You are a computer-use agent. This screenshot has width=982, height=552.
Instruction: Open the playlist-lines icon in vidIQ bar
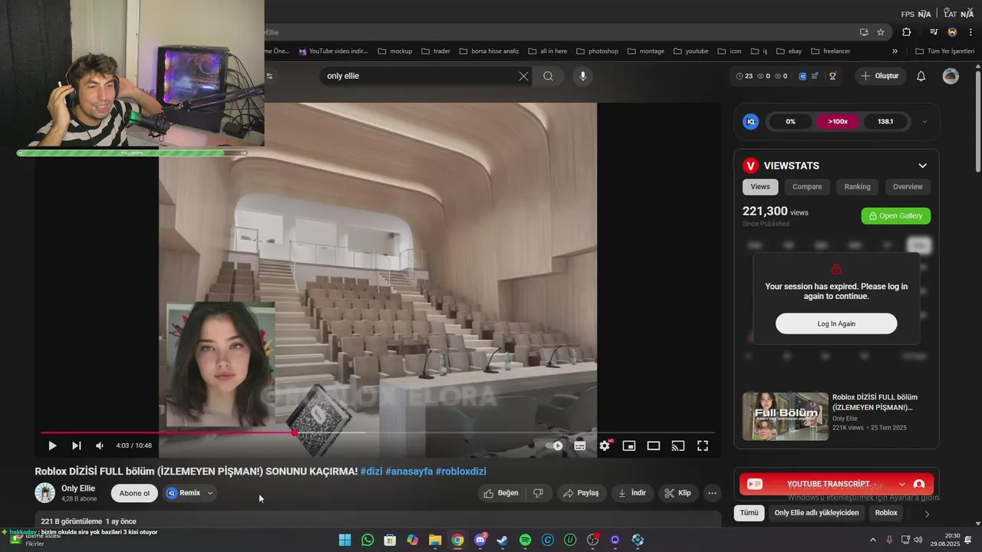(x=815, y=76)
